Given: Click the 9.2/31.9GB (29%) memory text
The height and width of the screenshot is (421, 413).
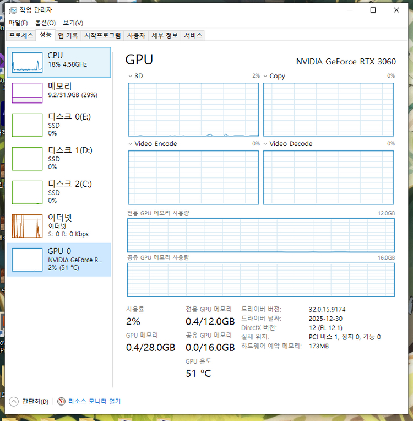Looking at the screenshot, I should tap(73, 95).
